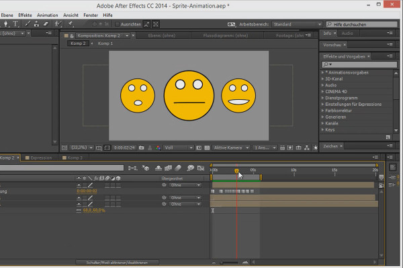403x268 pixels.
Task: Click the snapping bounding-box icon next to Ausrichten
Action: tap(156, 24)
